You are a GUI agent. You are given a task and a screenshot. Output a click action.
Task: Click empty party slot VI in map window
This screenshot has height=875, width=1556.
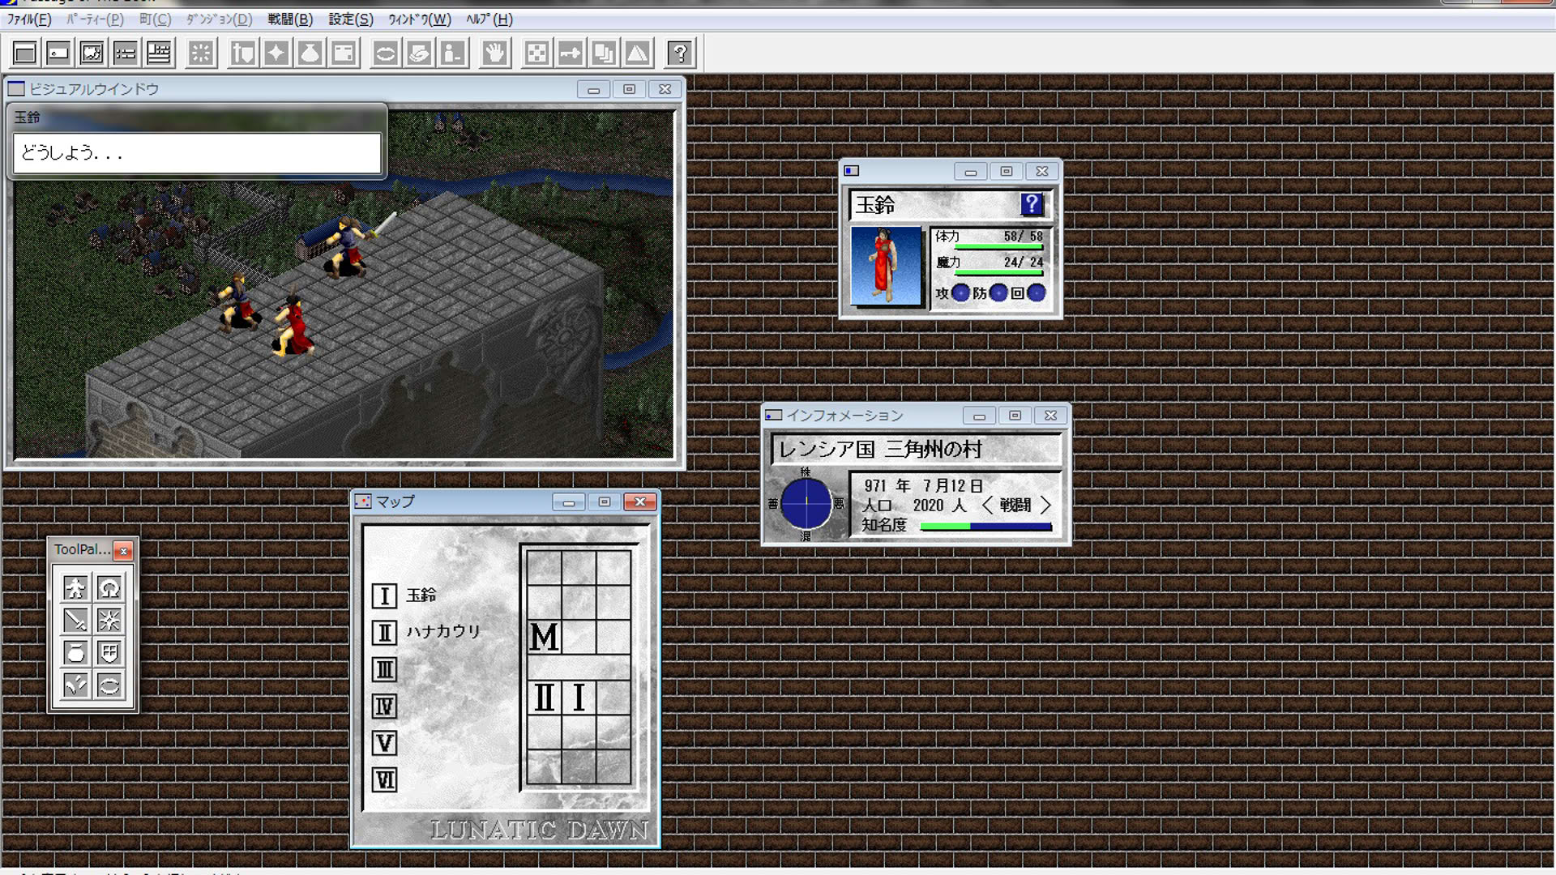tap(384, 779)
